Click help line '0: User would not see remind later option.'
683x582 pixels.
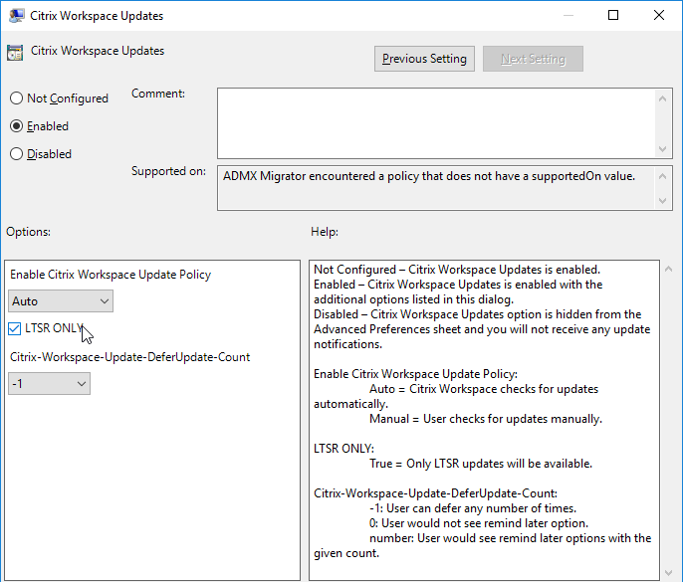pos(479,523)
